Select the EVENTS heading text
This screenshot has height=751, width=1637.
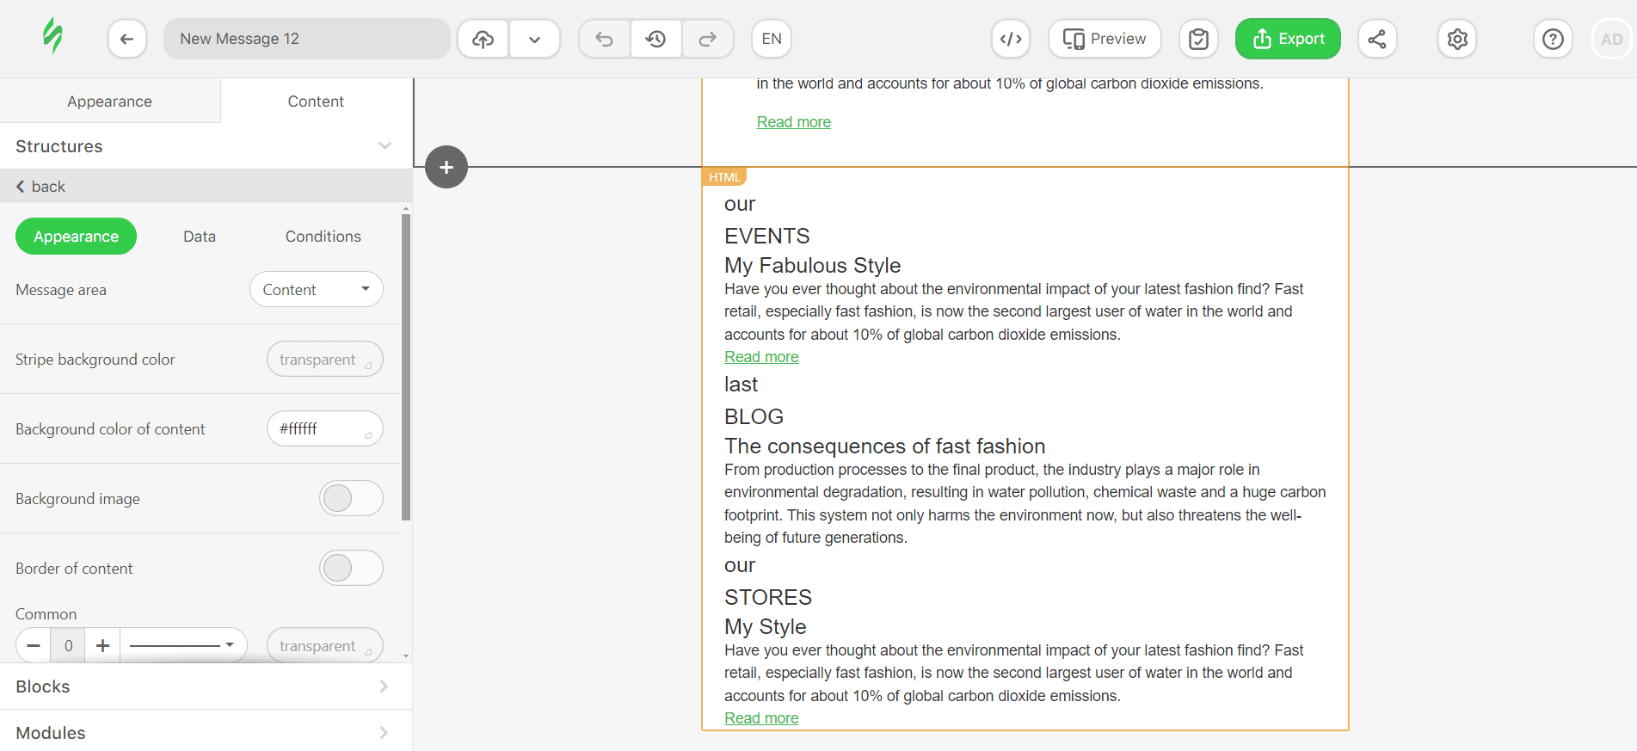767,236
